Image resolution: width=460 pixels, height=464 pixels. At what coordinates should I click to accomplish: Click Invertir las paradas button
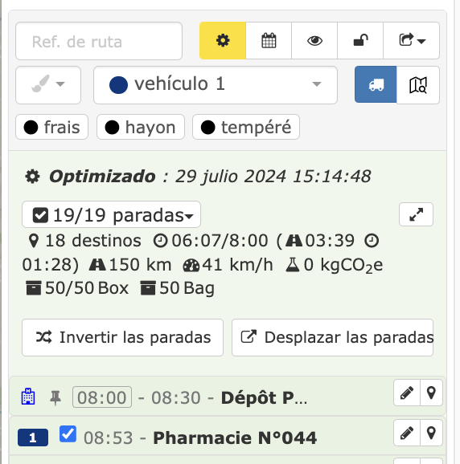(x=123, y=337)
